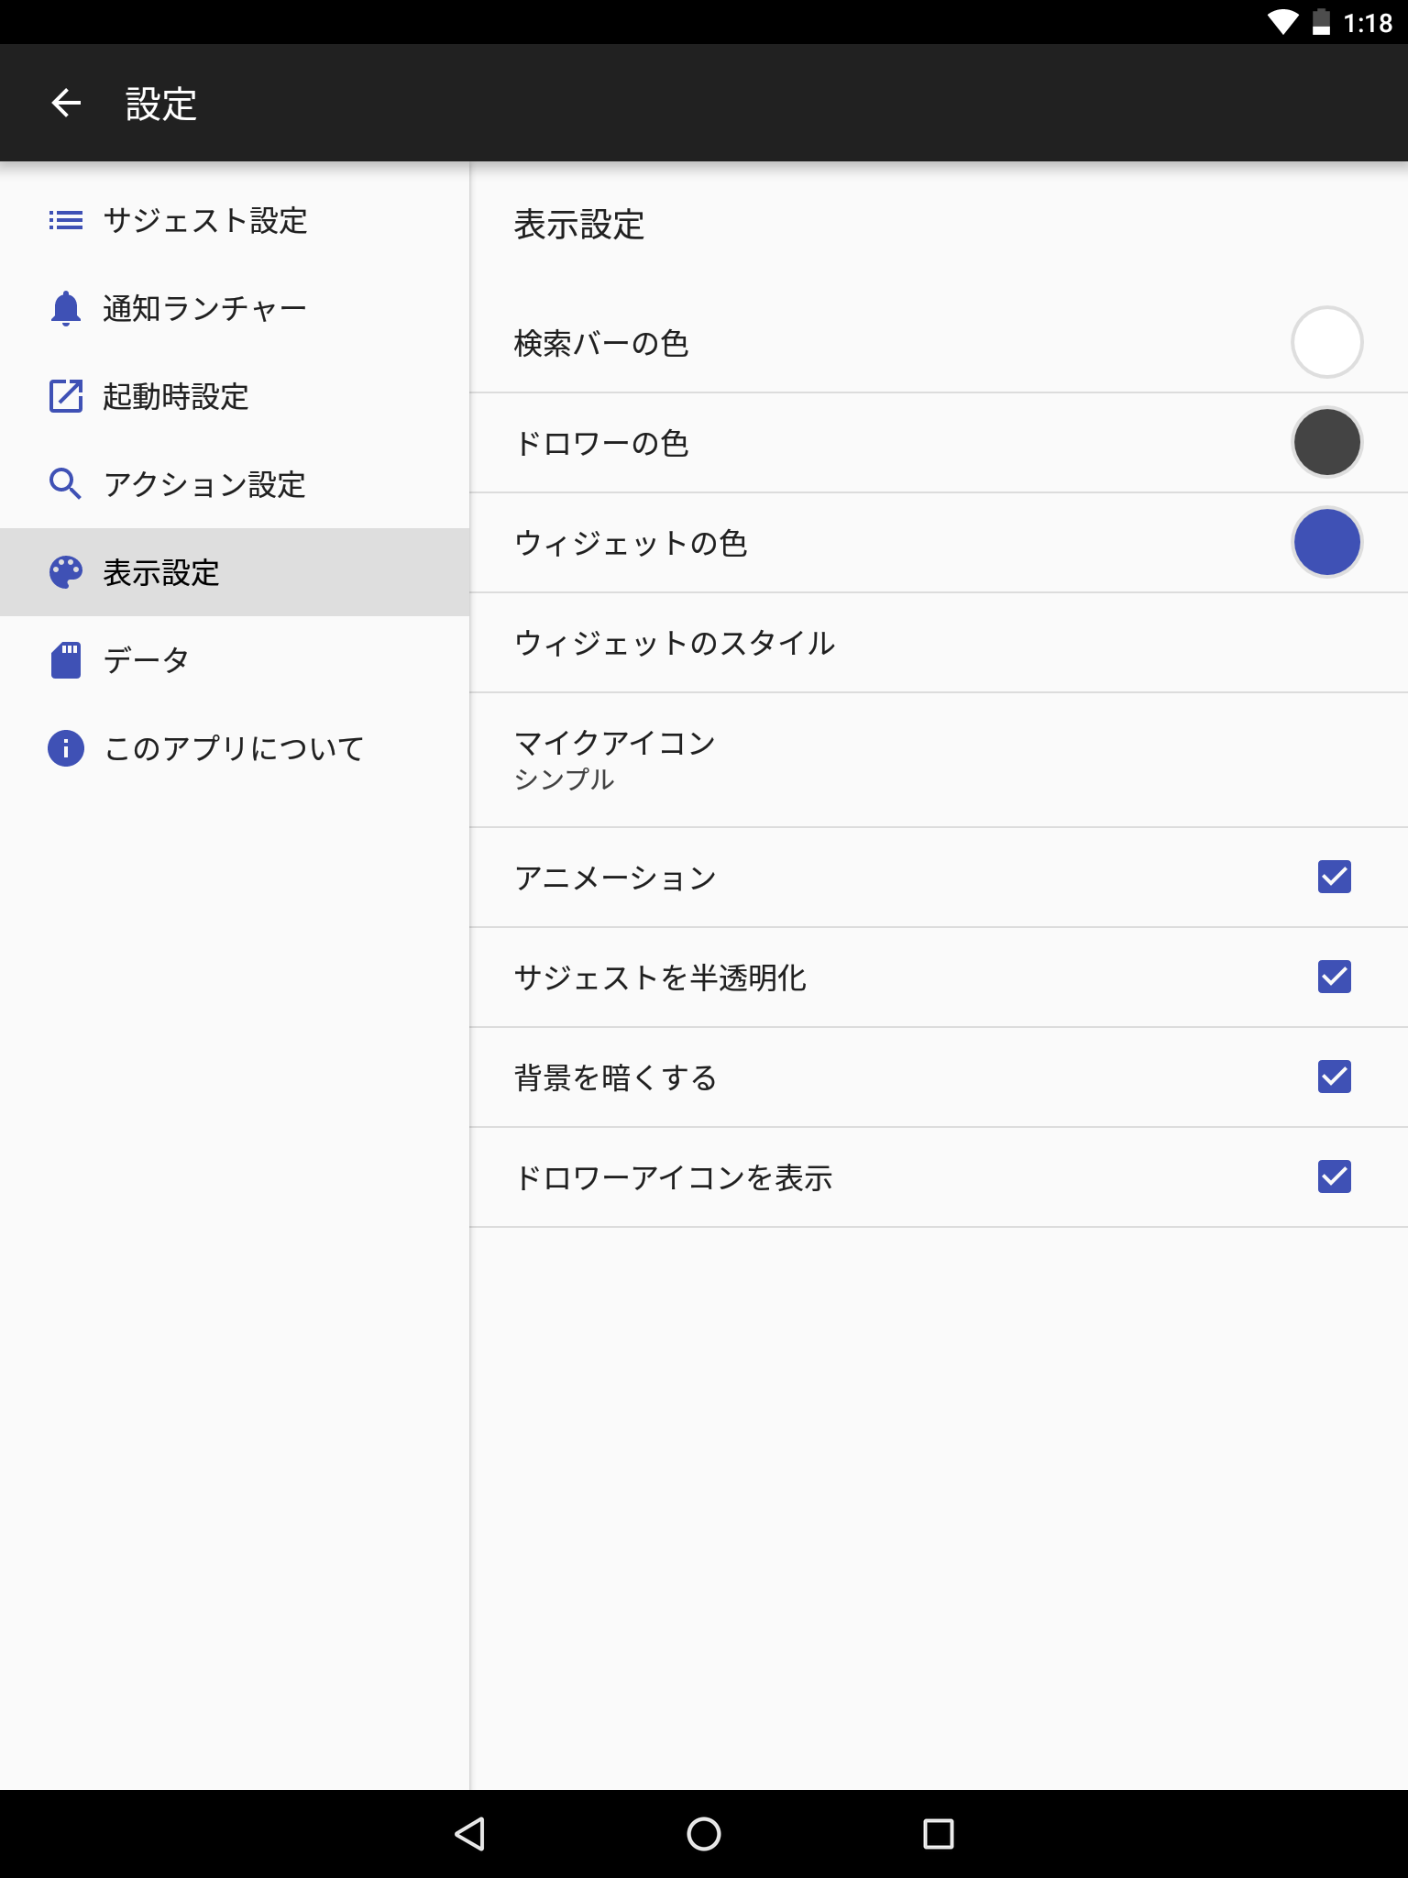Choose the blue ウィジェットの色 swatch
The width and height of the screenshot is (1408, 1878).
click(x=1327, y=542)
